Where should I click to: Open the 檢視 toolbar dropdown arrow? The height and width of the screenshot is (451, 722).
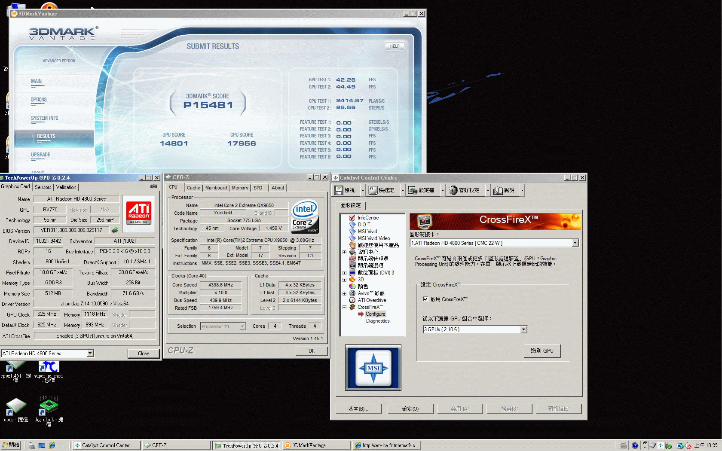point(363,190)
